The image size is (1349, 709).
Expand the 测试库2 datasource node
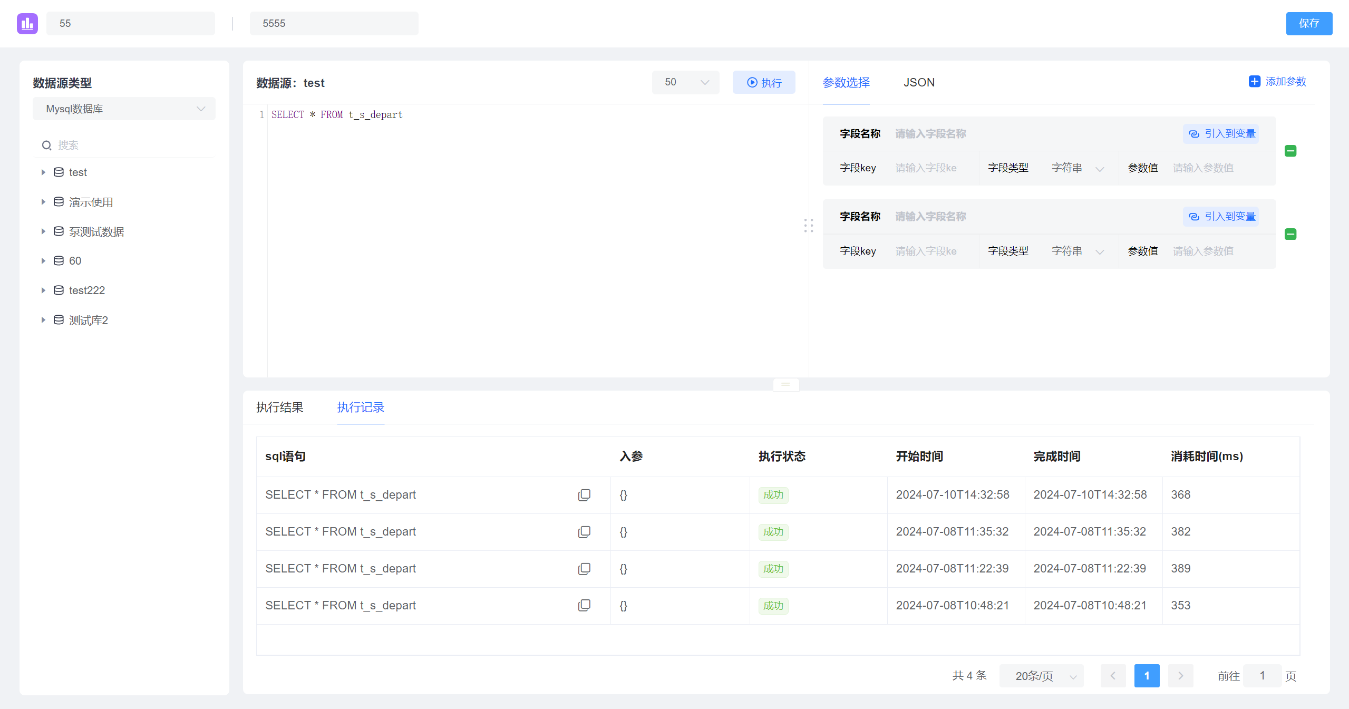point(43,320)
